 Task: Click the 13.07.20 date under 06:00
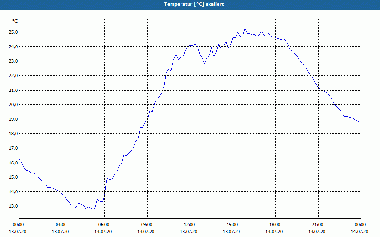point(103,232)
